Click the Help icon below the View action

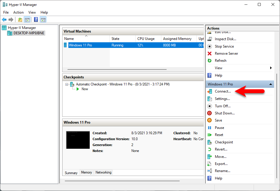pos(210,75)
